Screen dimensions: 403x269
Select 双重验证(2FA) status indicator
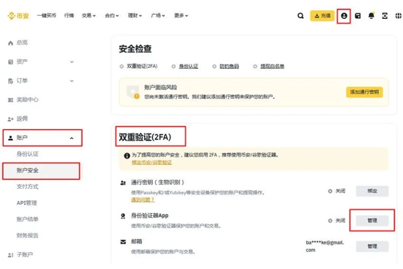pyautogui.click(x=122, y=67)
